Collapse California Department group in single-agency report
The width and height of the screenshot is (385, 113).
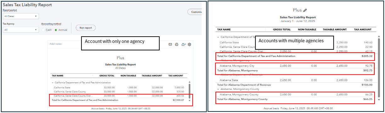pos(53,83)
